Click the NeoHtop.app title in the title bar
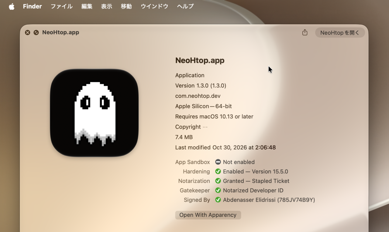 pyautogui.click(x=61, y=32)
